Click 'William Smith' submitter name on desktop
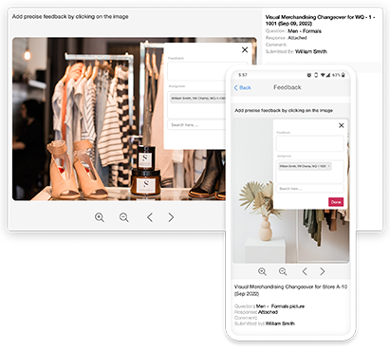The width and height of the screenshot is (390, 351). coord(311,51)
